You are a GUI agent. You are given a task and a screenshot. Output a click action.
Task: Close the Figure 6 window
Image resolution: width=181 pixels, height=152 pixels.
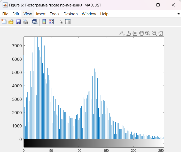(173, 5)
